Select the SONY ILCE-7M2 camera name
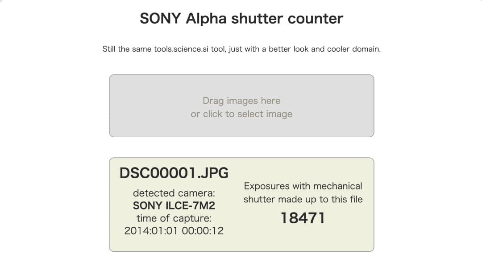Image resolution: width=482 pixels, height=262 pixels. coord(174,205)
